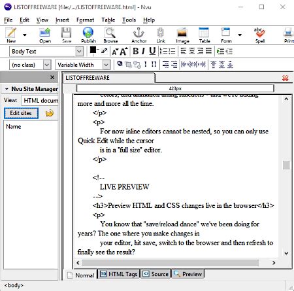Create a new document with New icon
The image size is (294, 291).
pos(11,35)
